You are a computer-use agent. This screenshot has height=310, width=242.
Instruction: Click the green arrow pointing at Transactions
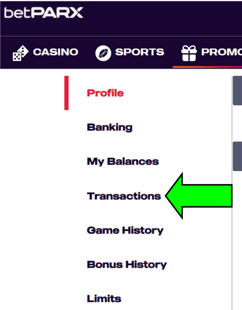[198, 196]
